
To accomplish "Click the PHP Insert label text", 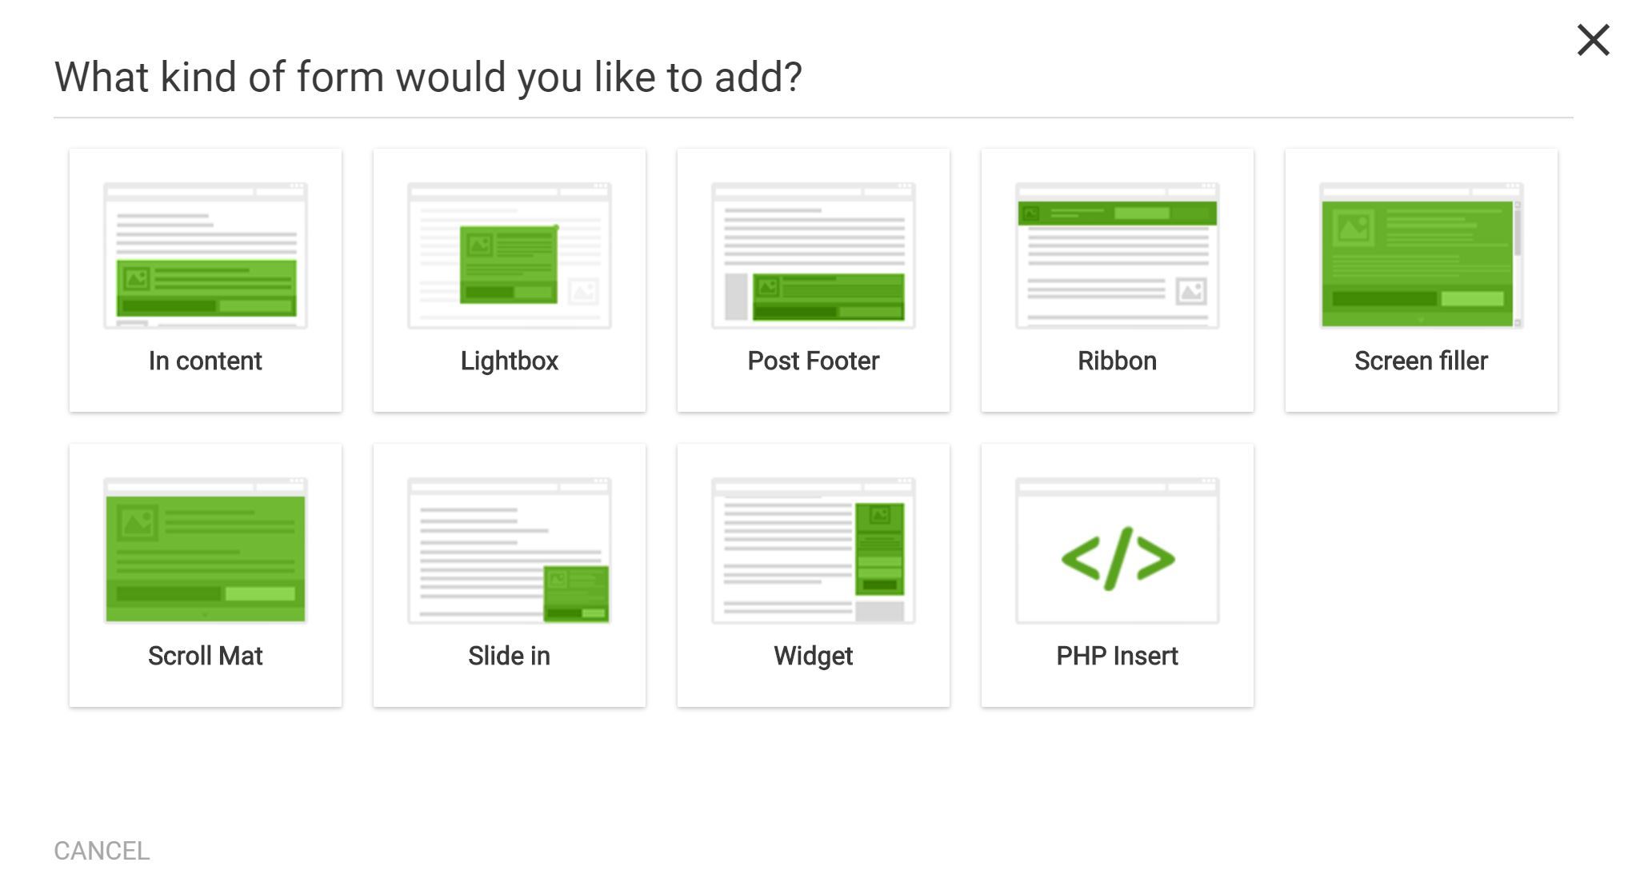I will [x=1118, y=657].
